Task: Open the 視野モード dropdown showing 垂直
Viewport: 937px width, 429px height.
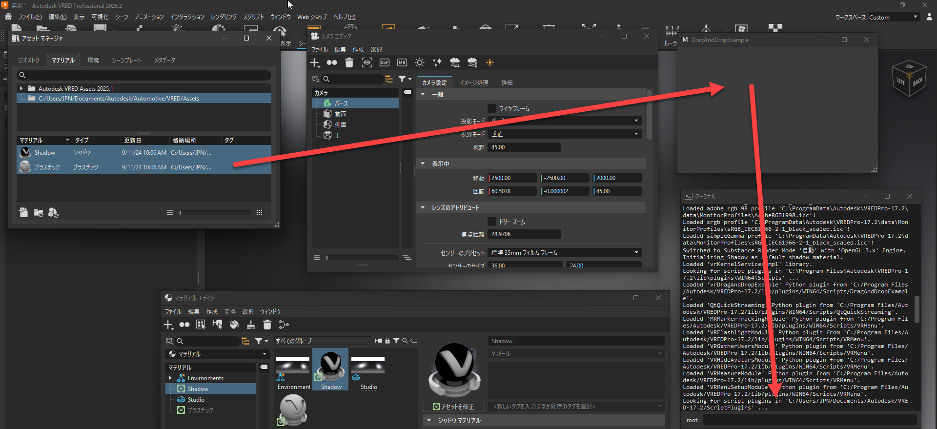Action: click(x=566, y=134)
